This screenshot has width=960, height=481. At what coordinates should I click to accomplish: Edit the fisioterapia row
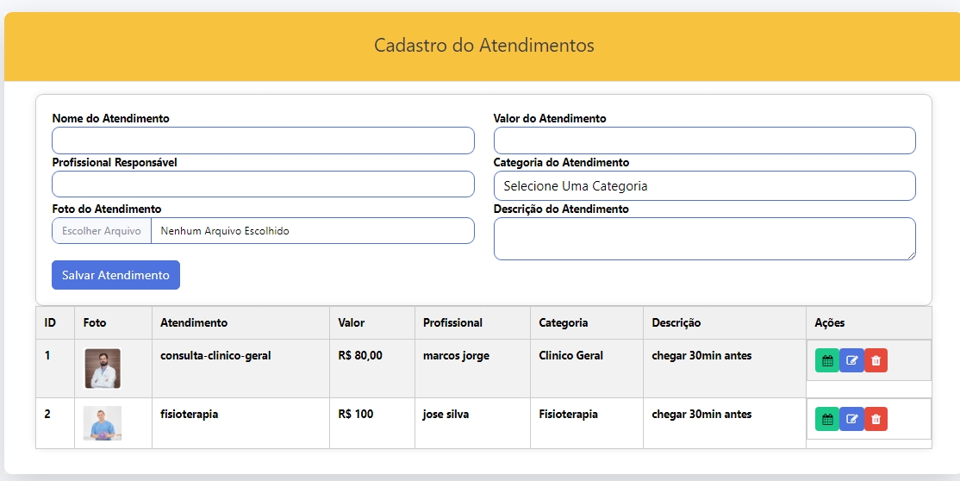(851, 419)
